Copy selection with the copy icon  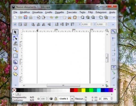tap(64, 17)
